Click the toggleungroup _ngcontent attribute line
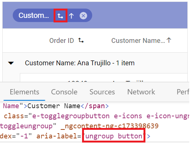The width and height of the screenshot is (190, 144). pyautogui.click(x=79, y=126)
